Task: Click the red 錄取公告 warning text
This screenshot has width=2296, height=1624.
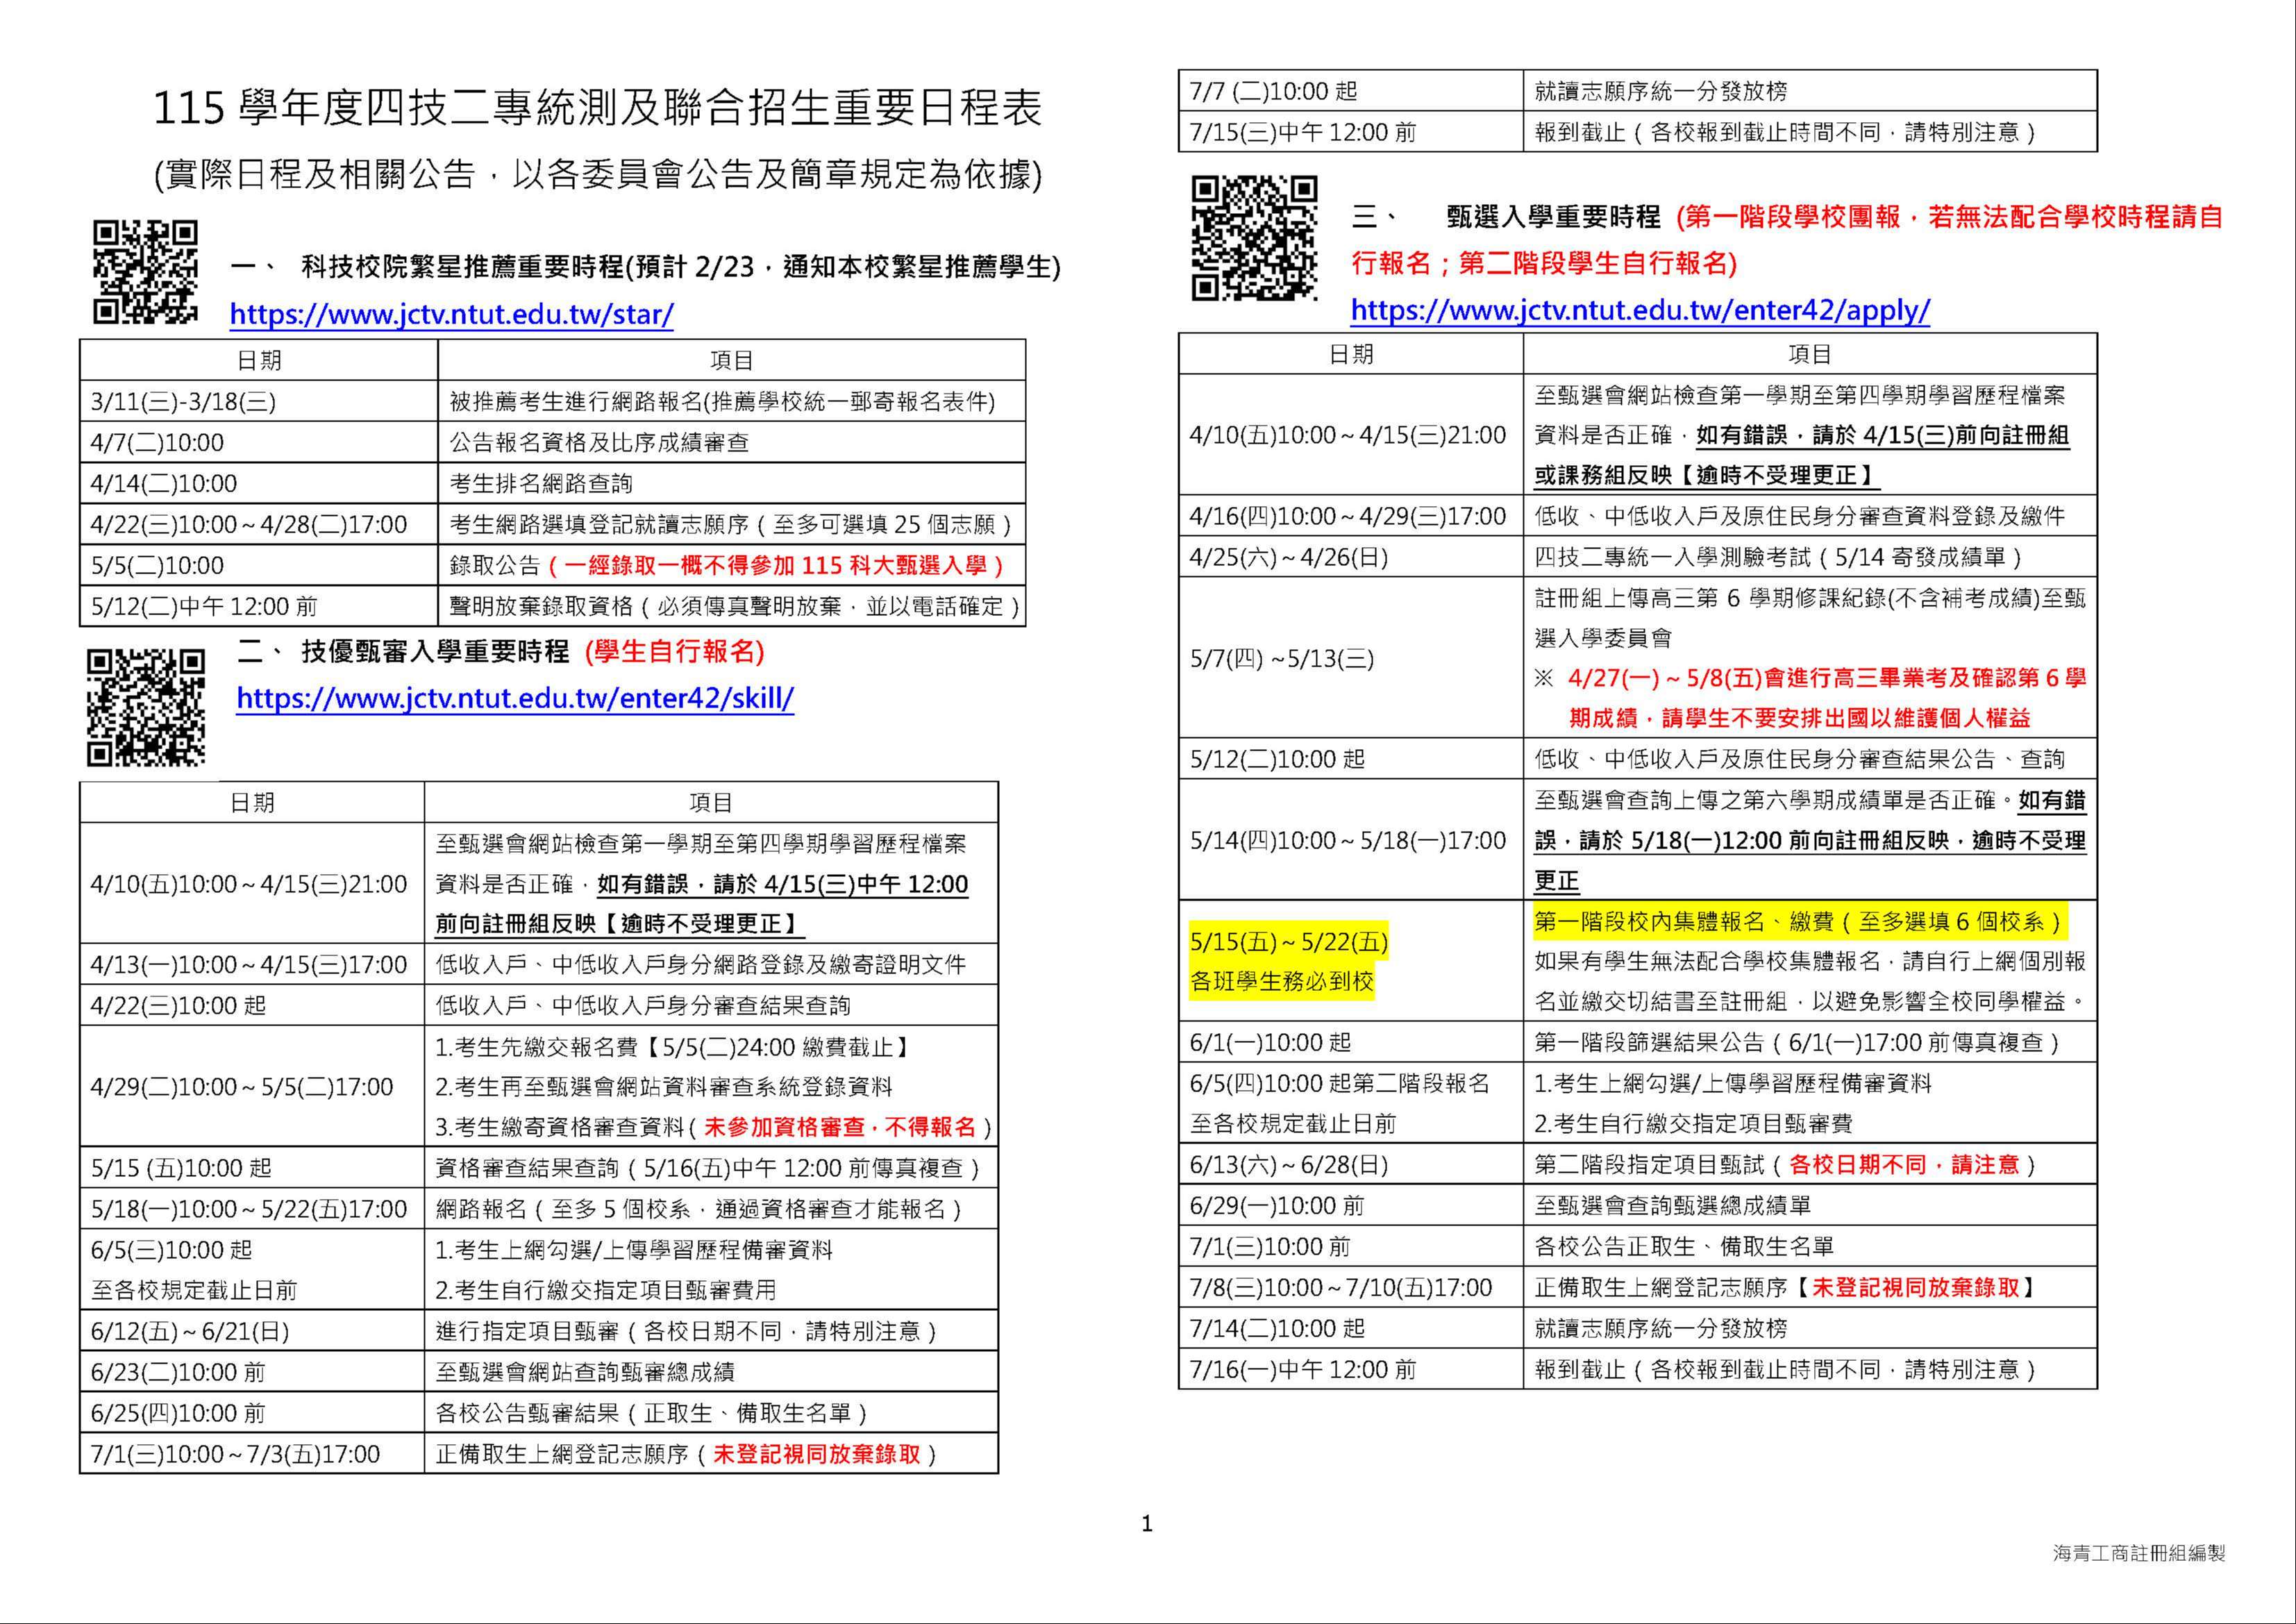Action: (x=775, y=565)
